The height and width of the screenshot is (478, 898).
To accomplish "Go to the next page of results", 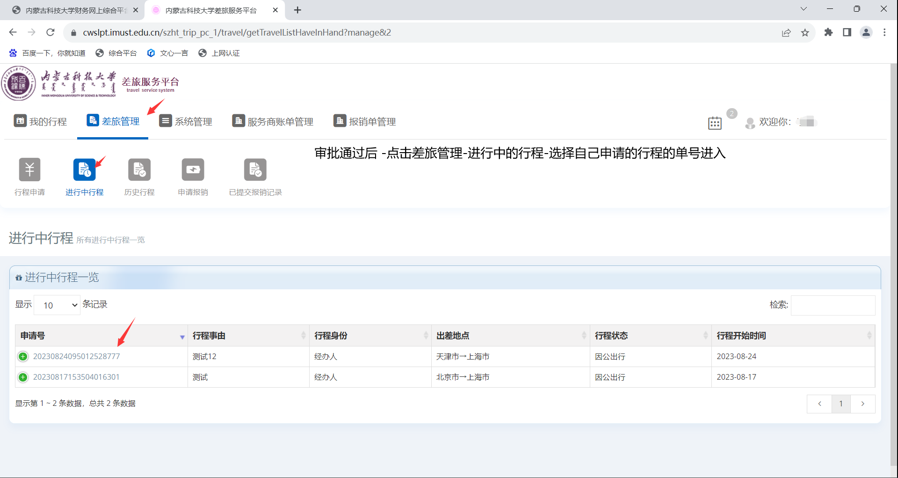I will (862, 404).
